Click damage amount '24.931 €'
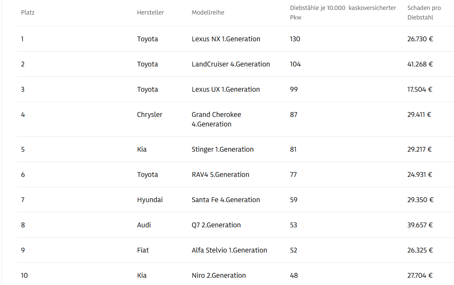 (420, 174)
